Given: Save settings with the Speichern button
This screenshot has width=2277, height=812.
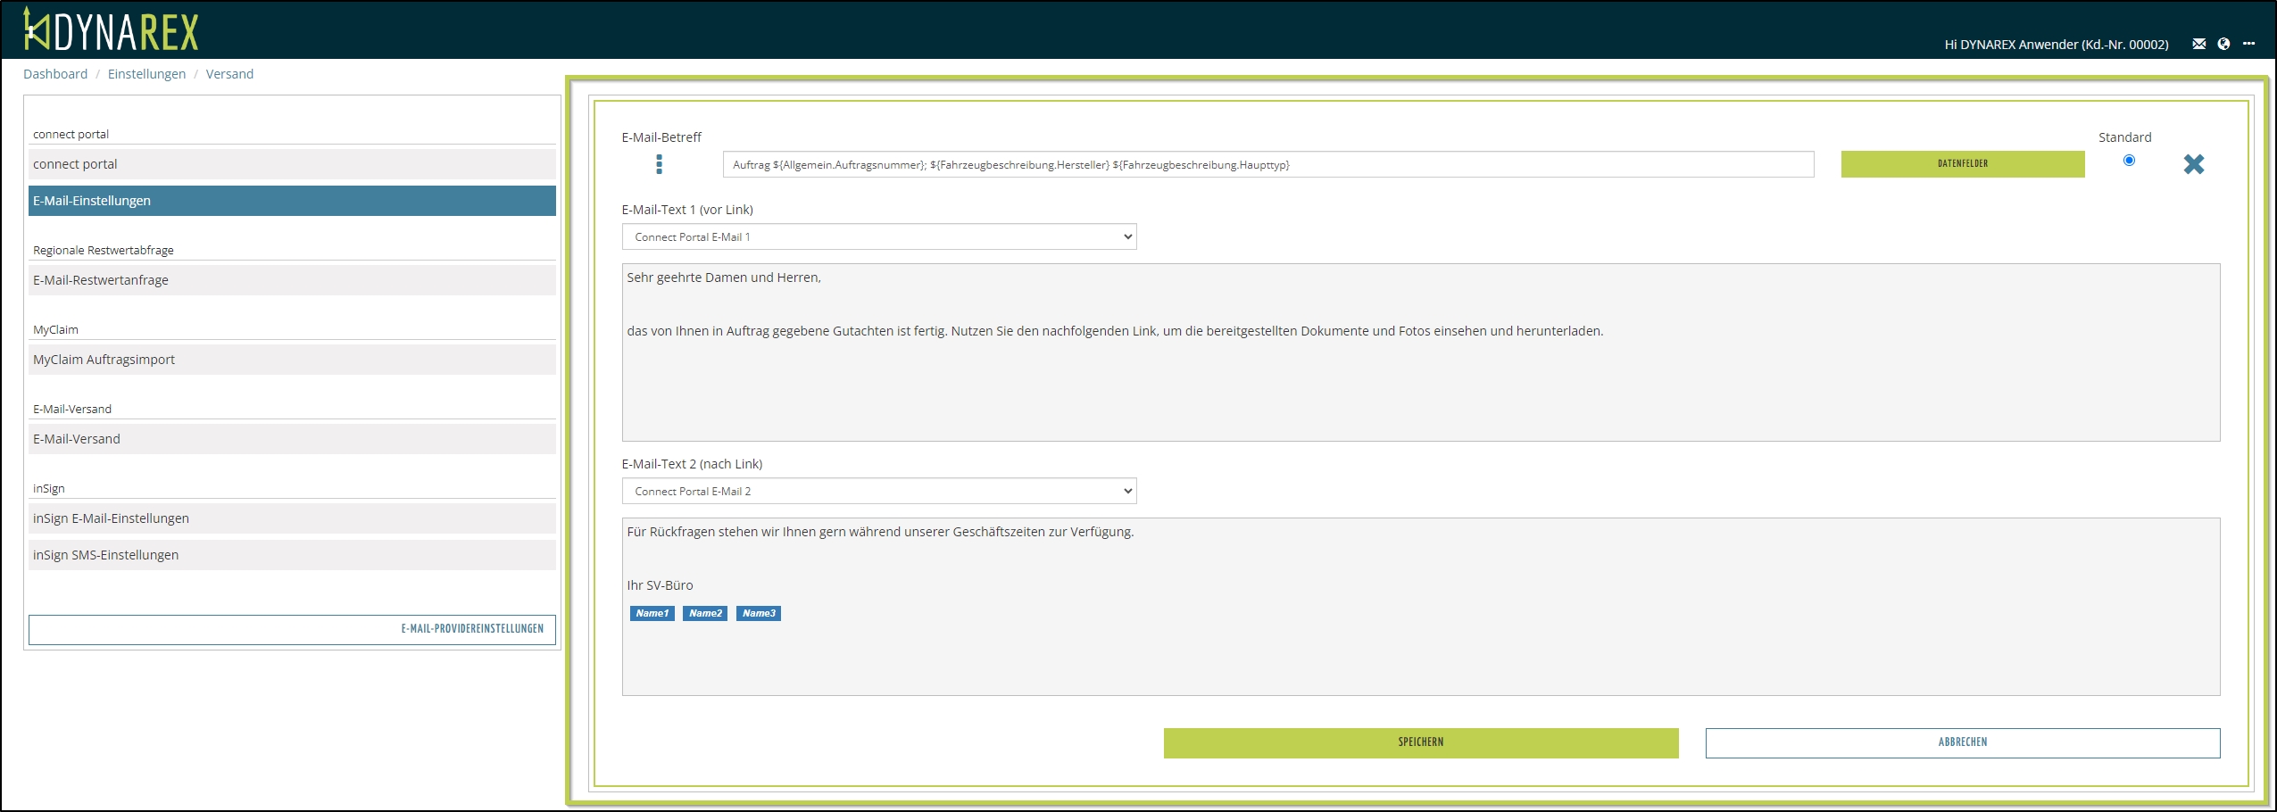Looking at the screenshot, I should click(1420, 742).
